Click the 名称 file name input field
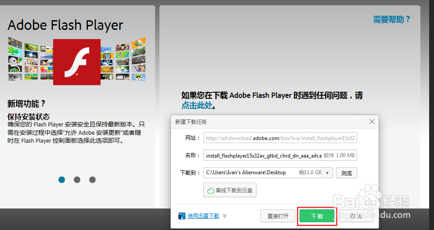434x230 pixels. 280,155
